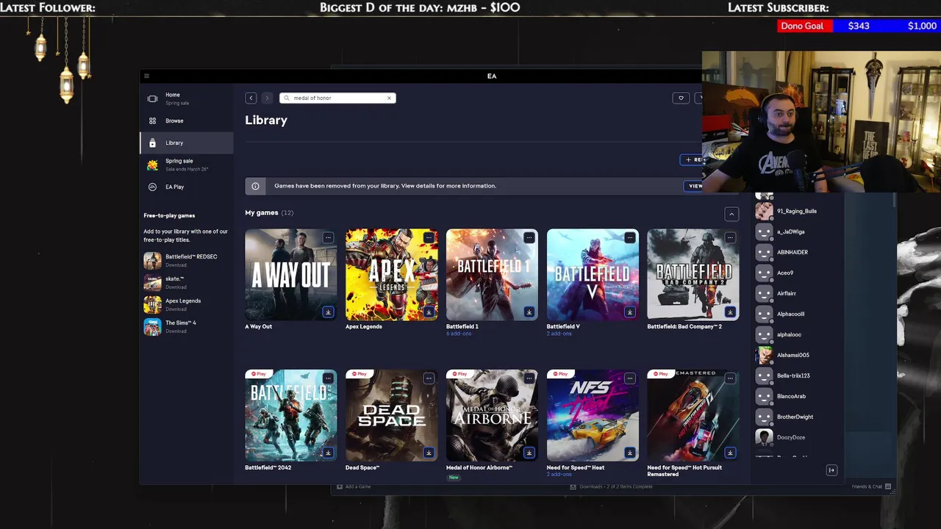Download Need for Speed Heat via tile icon
This screenshot has height=529, width=941.
click(x=629, y=453)
